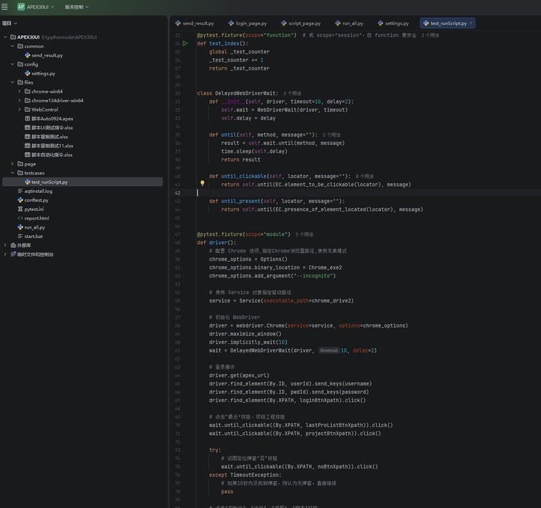Click the "5 个用法" usages hint after driver fixture
Image resolution: width=541 pixels, height=508 pixels.
[x=304, y=234]
